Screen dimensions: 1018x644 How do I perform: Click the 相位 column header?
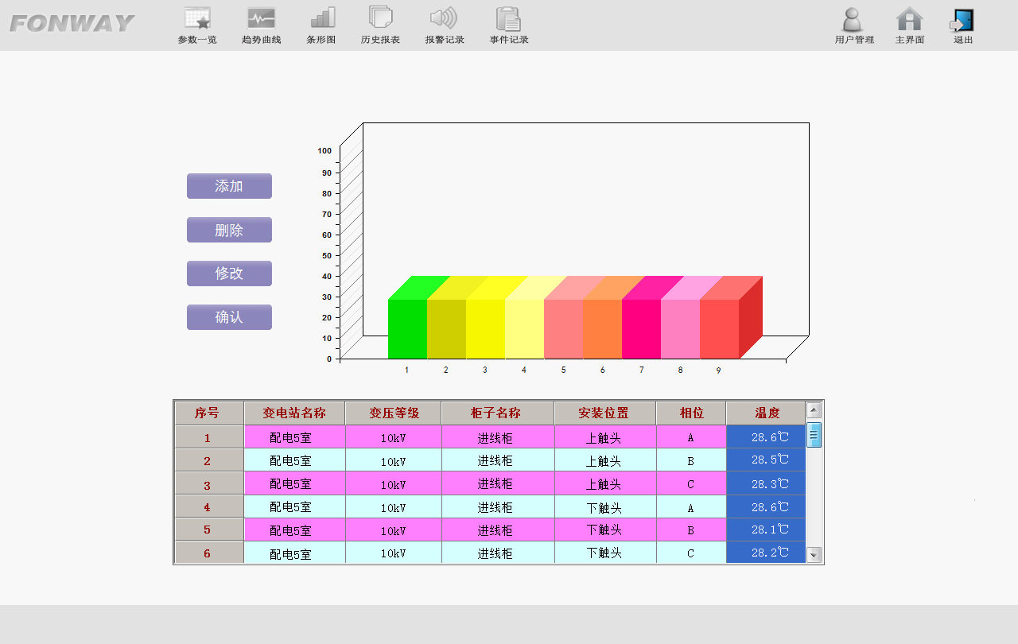691,413
